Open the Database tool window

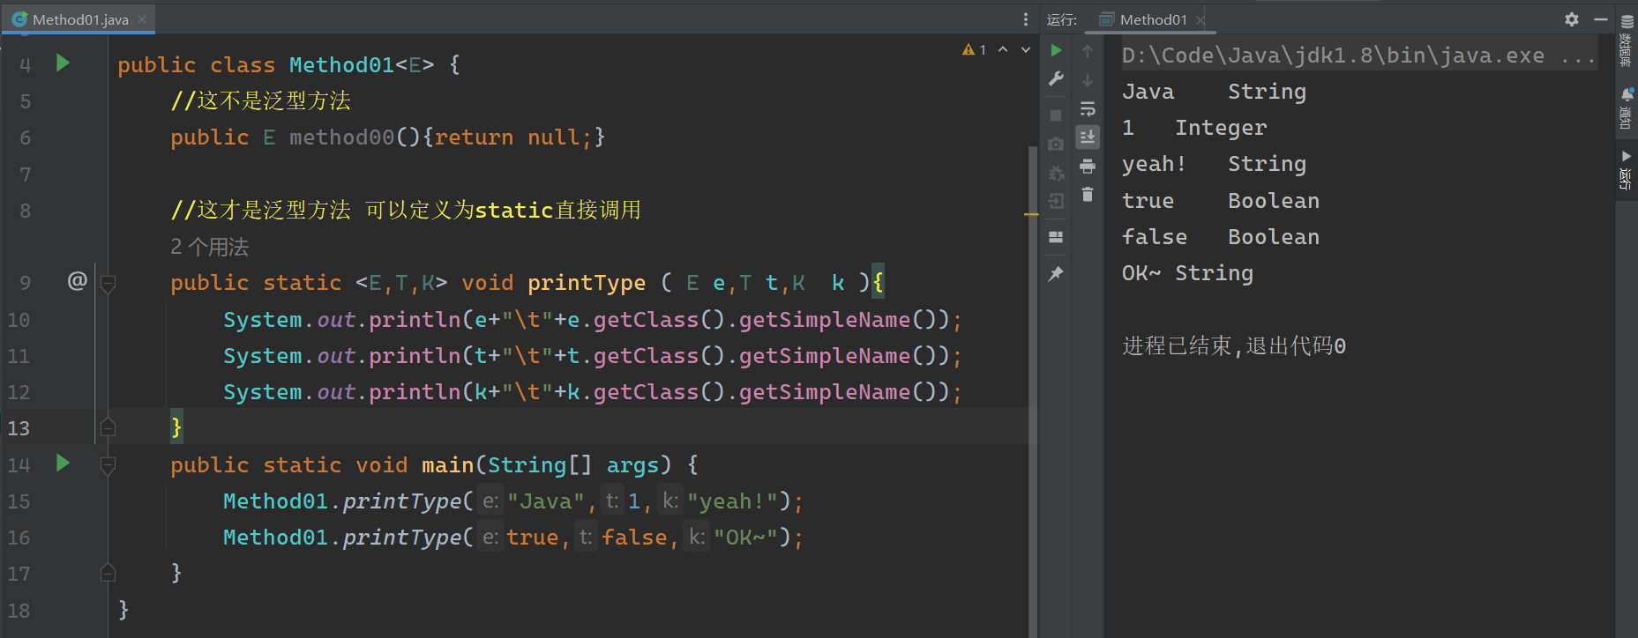(1627, 41)
